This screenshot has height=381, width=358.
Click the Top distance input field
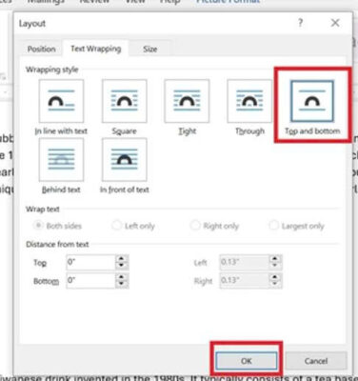click(x=90, y=262)
